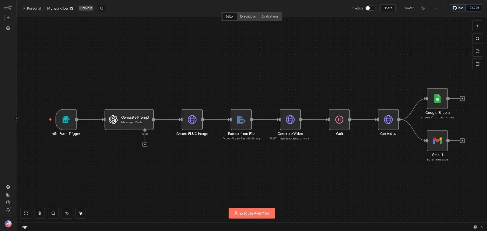Screen dimensions: 487x231
Task: Select the Get Video node
Action: [388, 120]
